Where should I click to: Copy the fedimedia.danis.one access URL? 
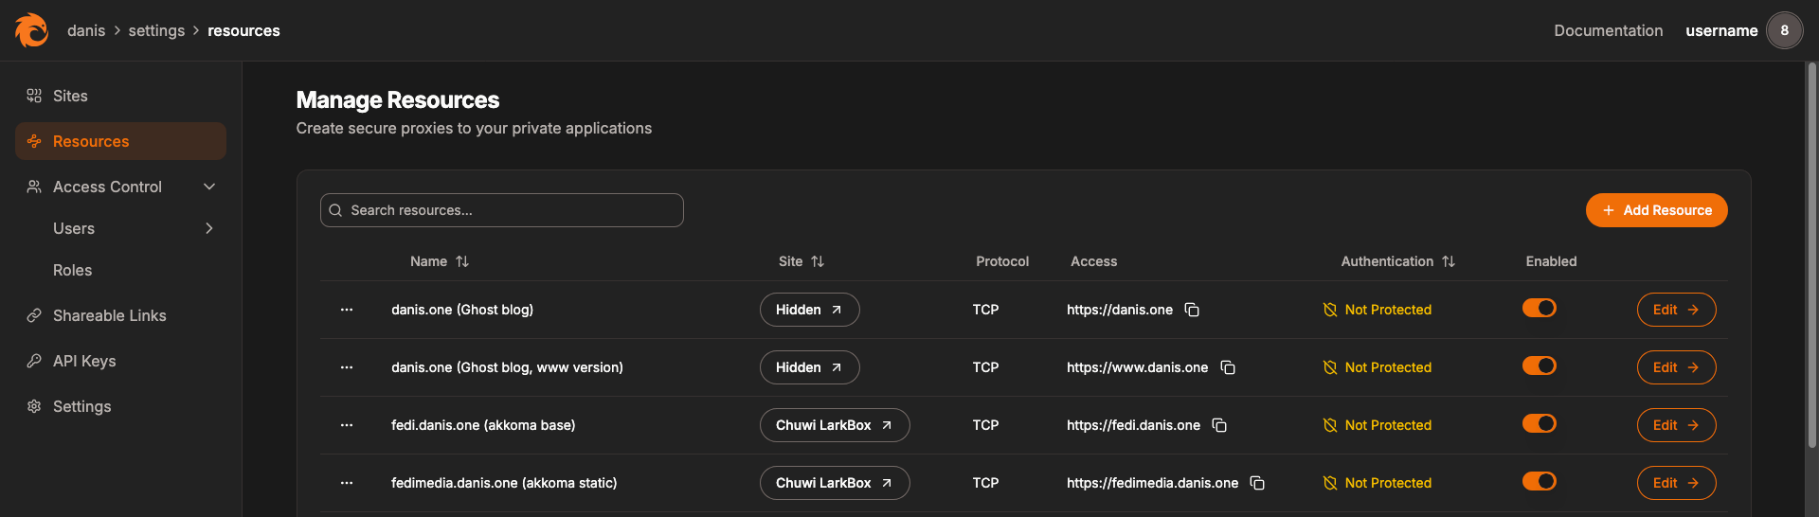(1257, 483)
